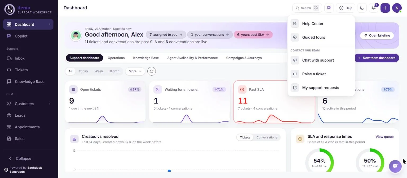Image resolution: width=407 pixels, height=178 pixels.
Task: Open Knowledge Base in the sidebar
Action: 28,81
